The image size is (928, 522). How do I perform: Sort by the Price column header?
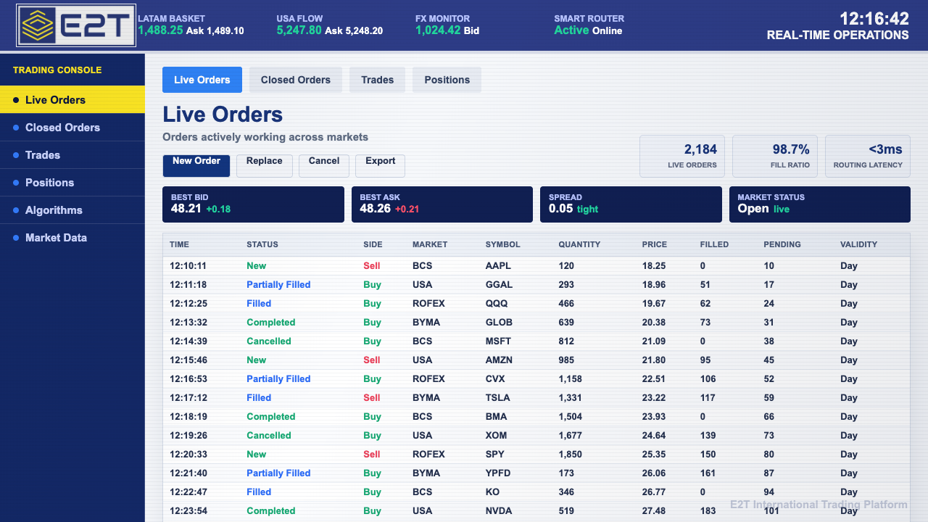(655, 244)
